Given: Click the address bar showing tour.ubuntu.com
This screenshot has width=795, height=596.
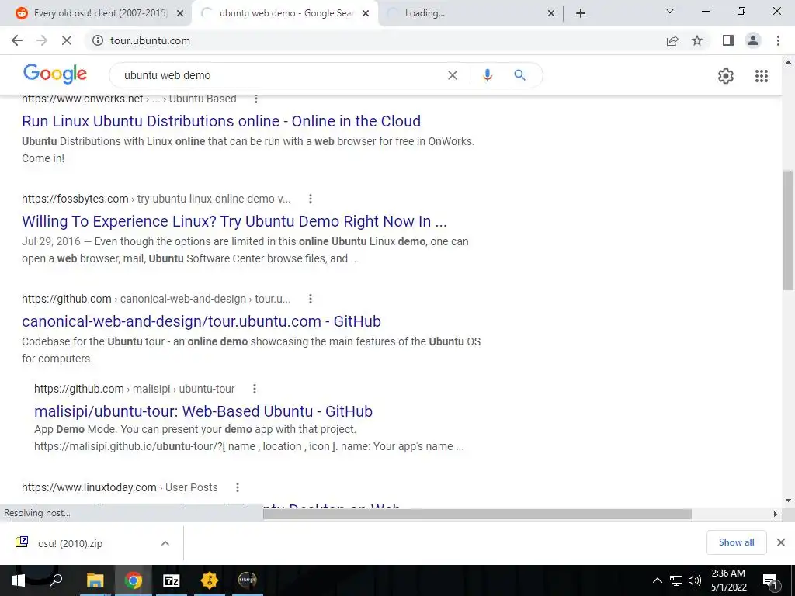Looking at the screenshot, I should tap(375, 40).
